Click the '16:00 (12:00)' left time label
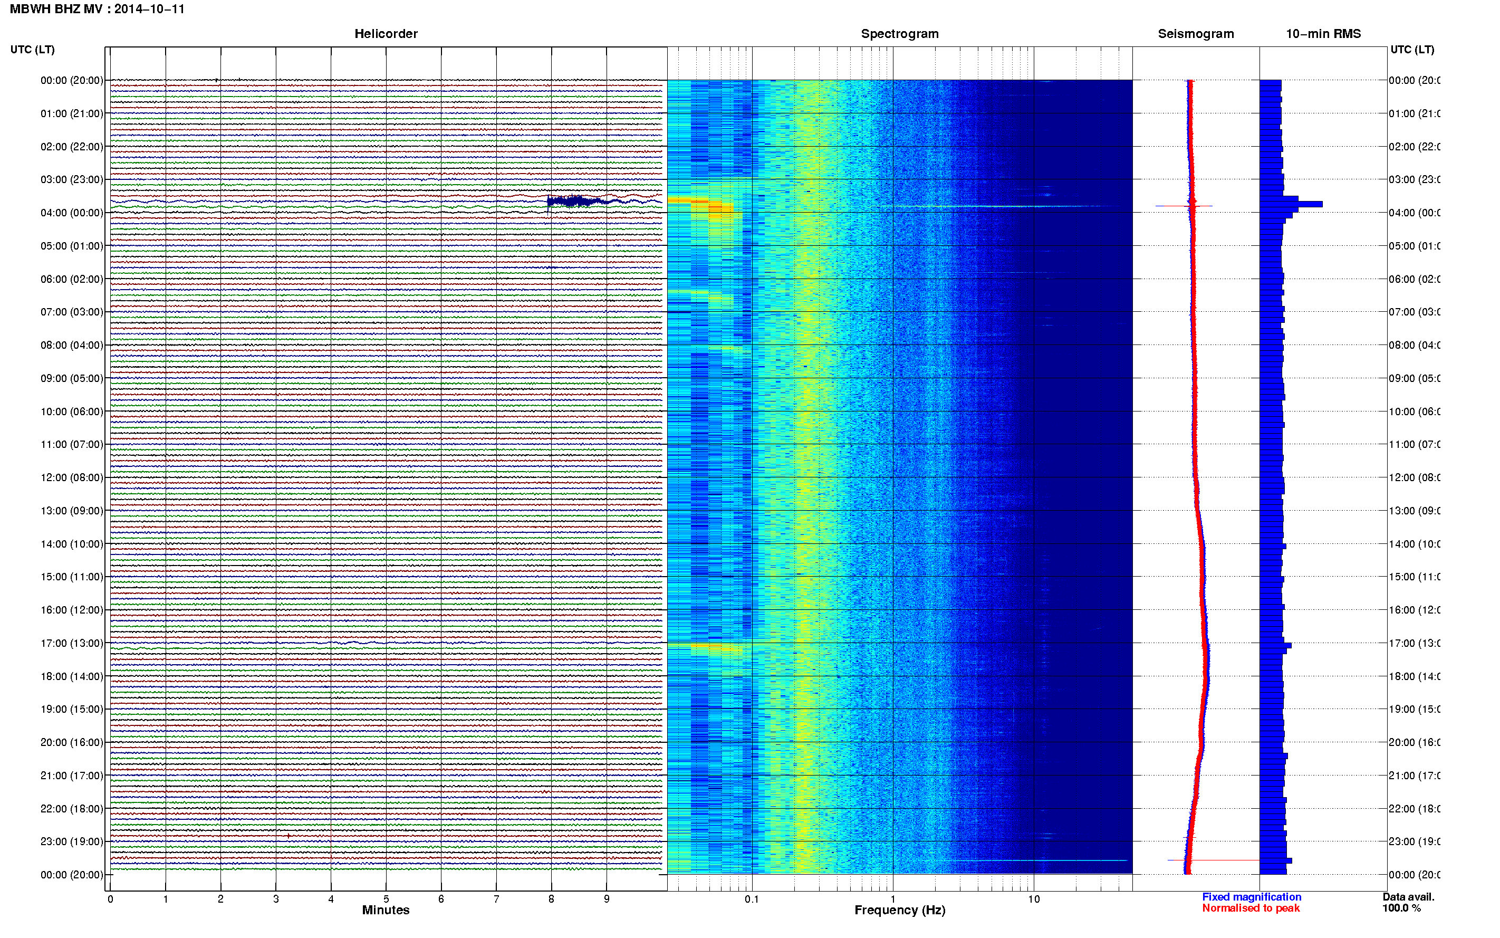Viewport: 1500px width, 938px height. coord(72,610)
